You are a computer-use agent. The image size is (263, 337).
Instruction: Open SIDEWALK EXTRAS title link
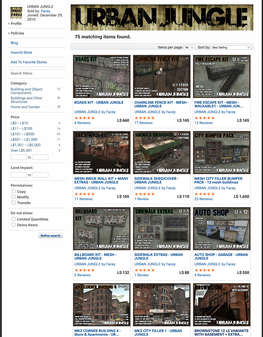159,256
